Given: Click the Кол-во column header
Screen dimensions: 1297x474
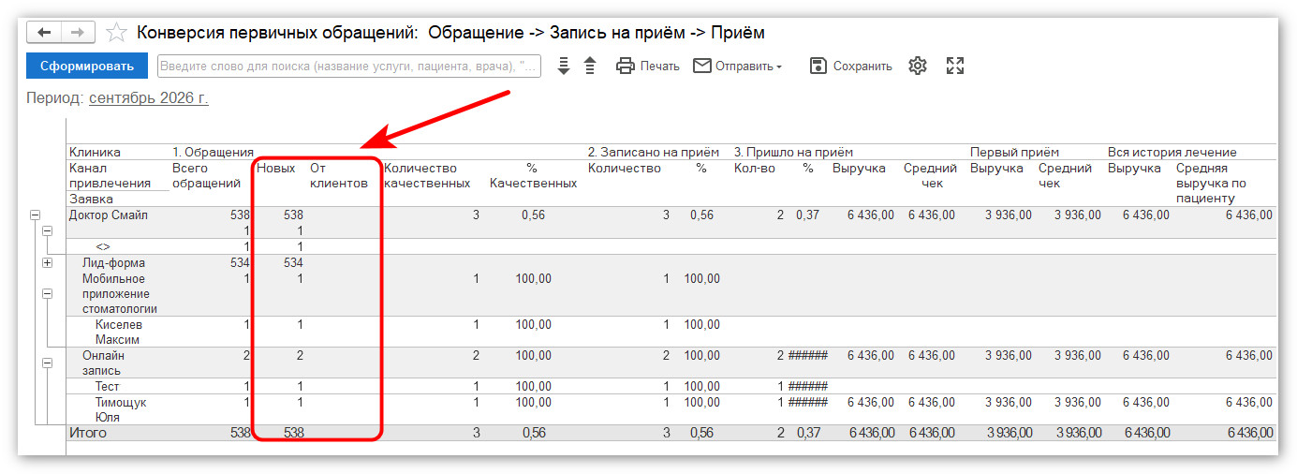Looking at the screenshot, I should 755,169.
